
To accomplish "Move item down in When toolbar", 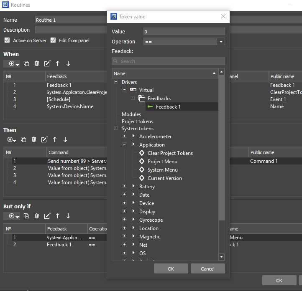I will point(68,63).
